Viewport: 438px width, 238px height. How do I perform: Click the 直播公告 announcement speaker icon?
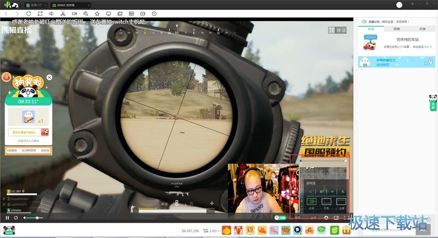(x=364, y=22)
